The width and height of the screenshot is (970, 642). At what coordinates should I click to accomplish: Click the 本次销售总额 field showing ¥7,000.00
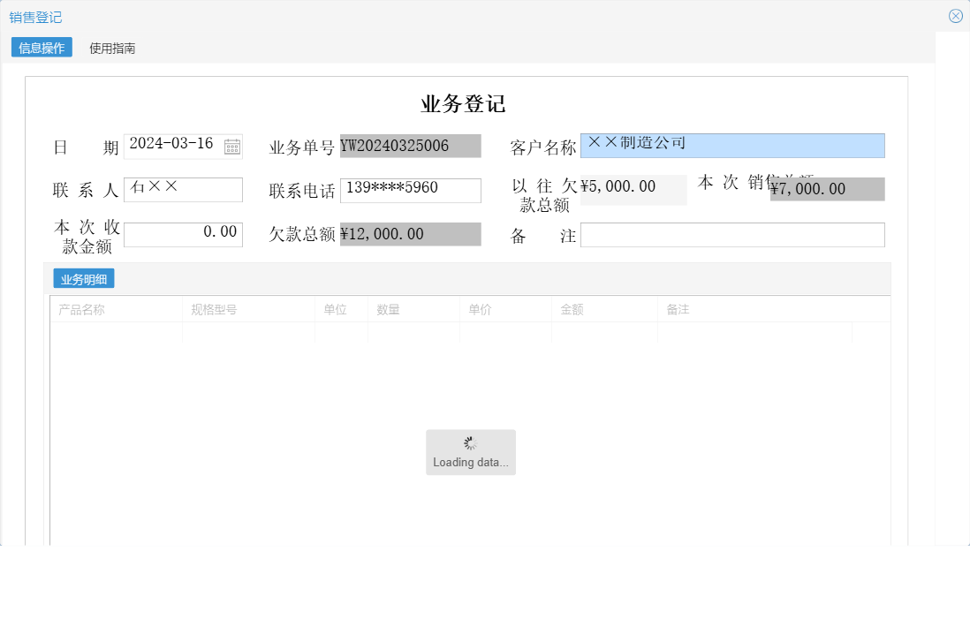[826, 188]
